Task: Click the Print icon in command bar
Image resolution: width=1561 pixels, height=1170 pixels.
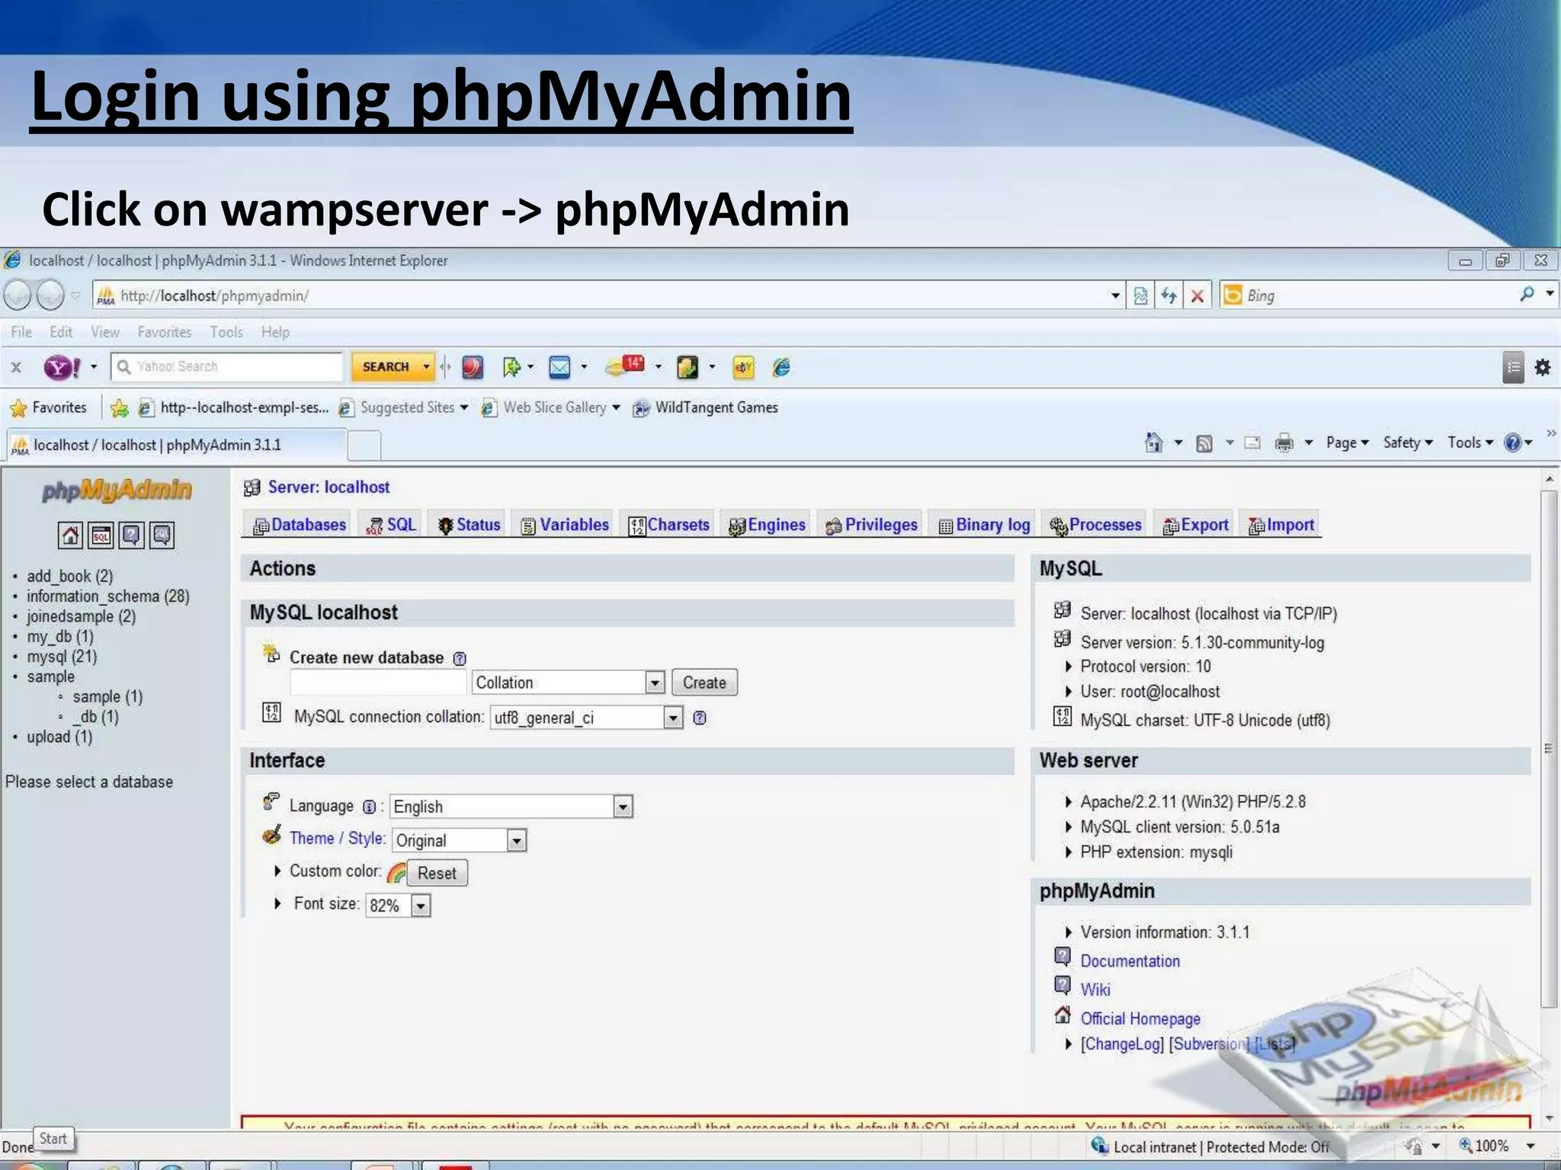Action: coord(1284,443)
